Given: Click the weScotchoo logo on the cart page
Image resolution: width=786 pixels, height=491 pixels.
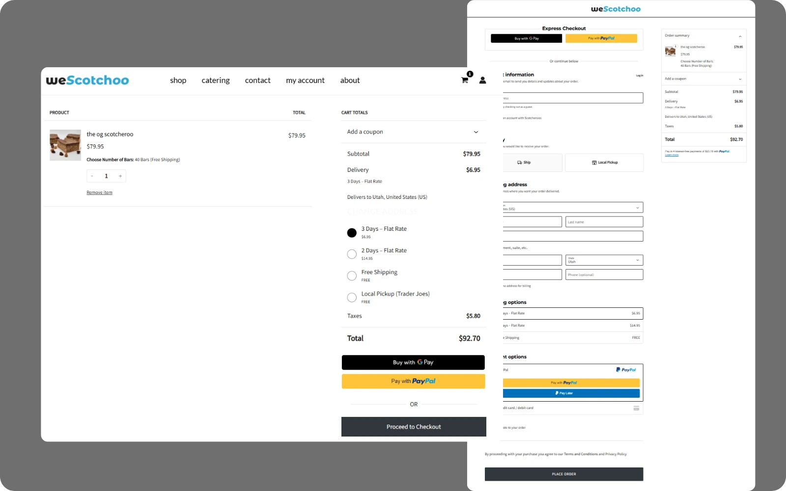Looking at the screenshot, I should [87, 80].
